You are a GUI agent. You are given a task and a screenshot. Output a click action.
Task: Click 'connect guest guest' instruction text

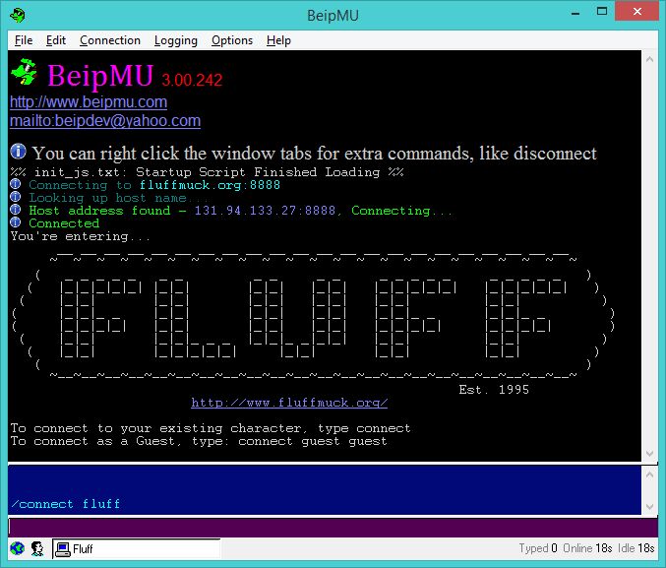[x=313, y=441]
